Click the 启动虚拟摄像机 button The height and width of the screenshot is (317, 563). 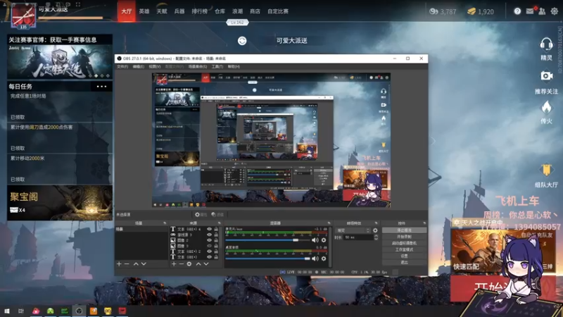[404, 243]
